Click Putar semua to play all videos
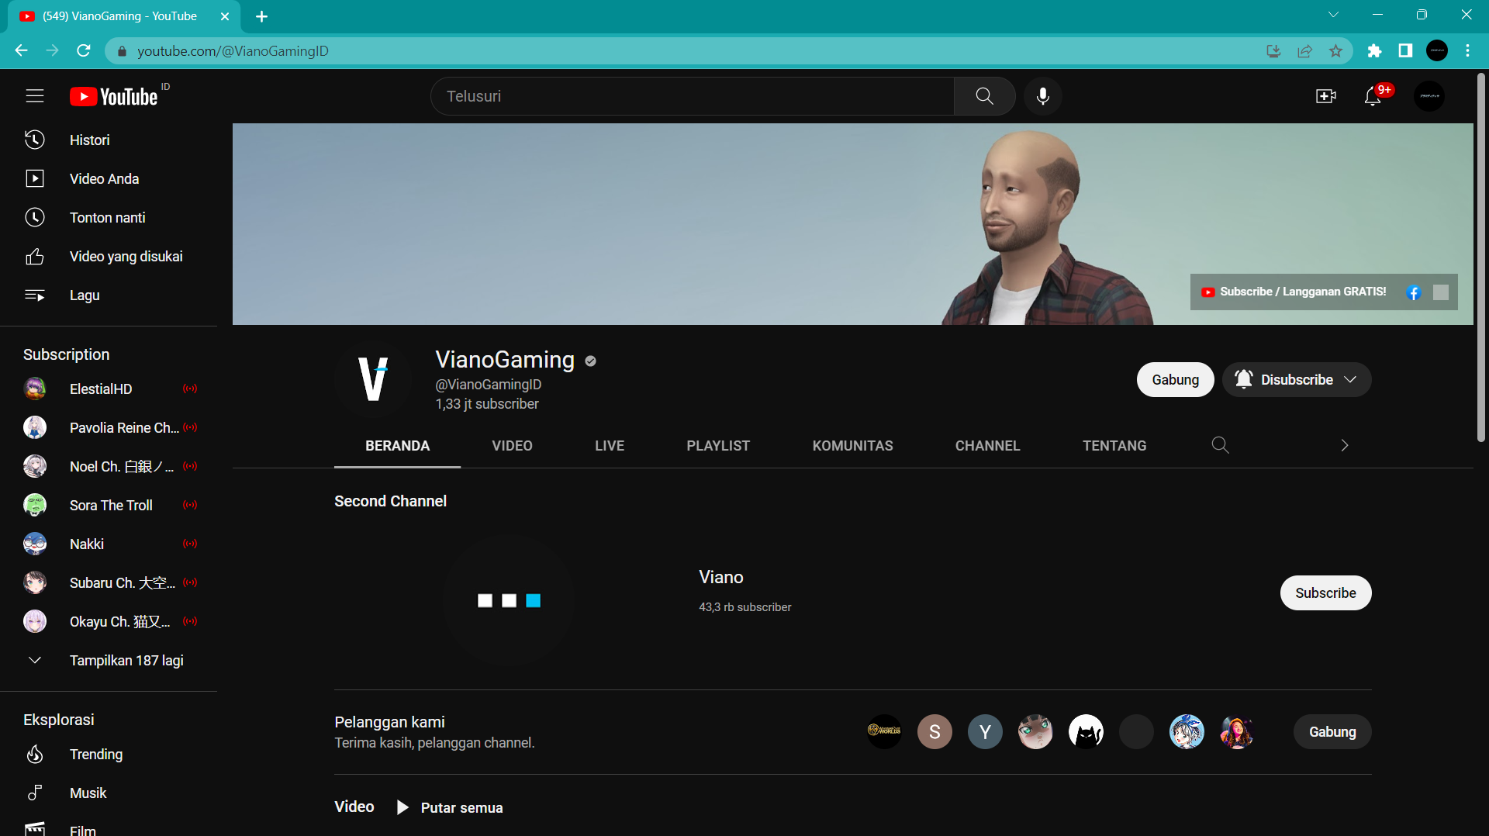The height and width of the screenshot is (836, 1489). [x=450, y=808]
